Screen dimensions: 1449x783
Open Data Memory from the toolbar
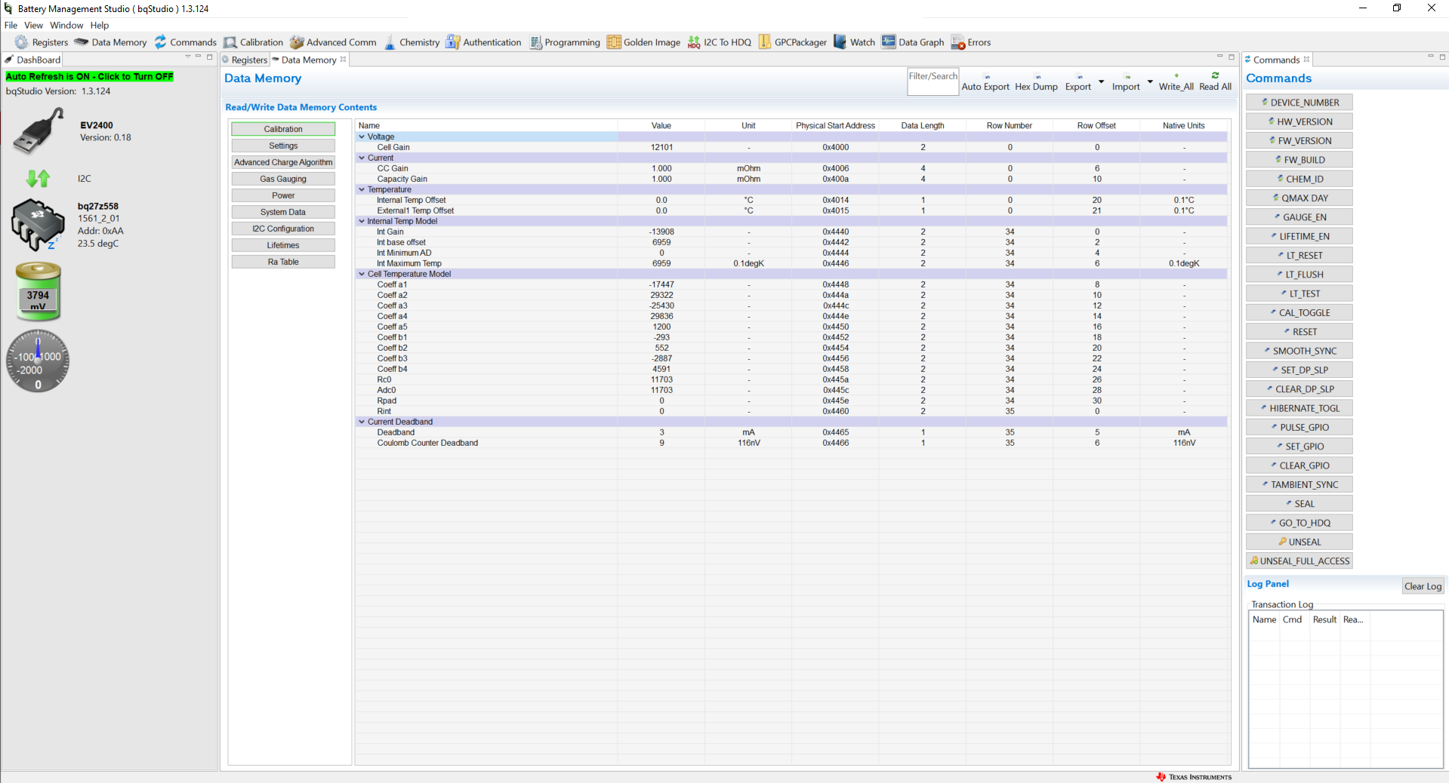tap(110, 42)
